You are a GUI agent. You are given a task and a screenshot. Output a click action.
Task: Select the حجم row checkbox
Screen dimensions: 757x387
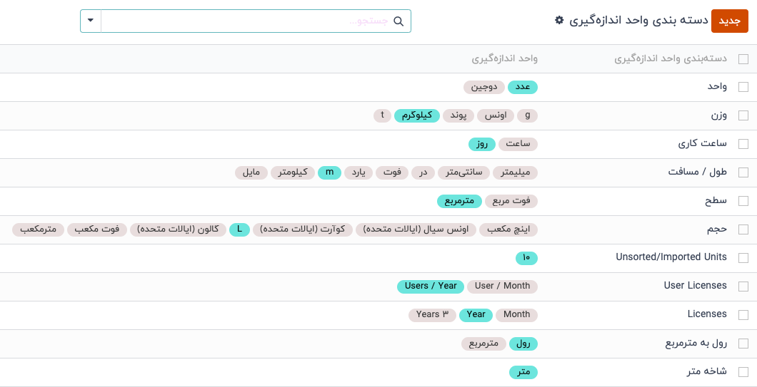click(743, 229)
